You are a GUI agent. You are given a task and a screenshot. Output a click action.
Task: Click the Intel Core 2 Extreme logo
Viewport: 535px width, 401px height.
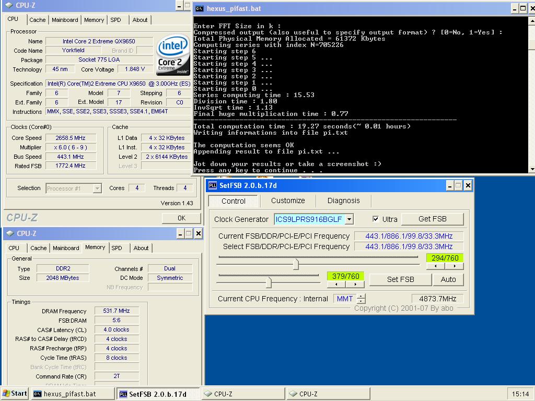tap(173, 54)
